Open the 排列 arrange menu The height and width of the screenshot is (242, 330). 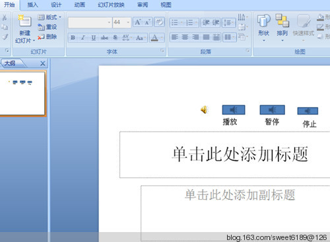click(282, 28)
